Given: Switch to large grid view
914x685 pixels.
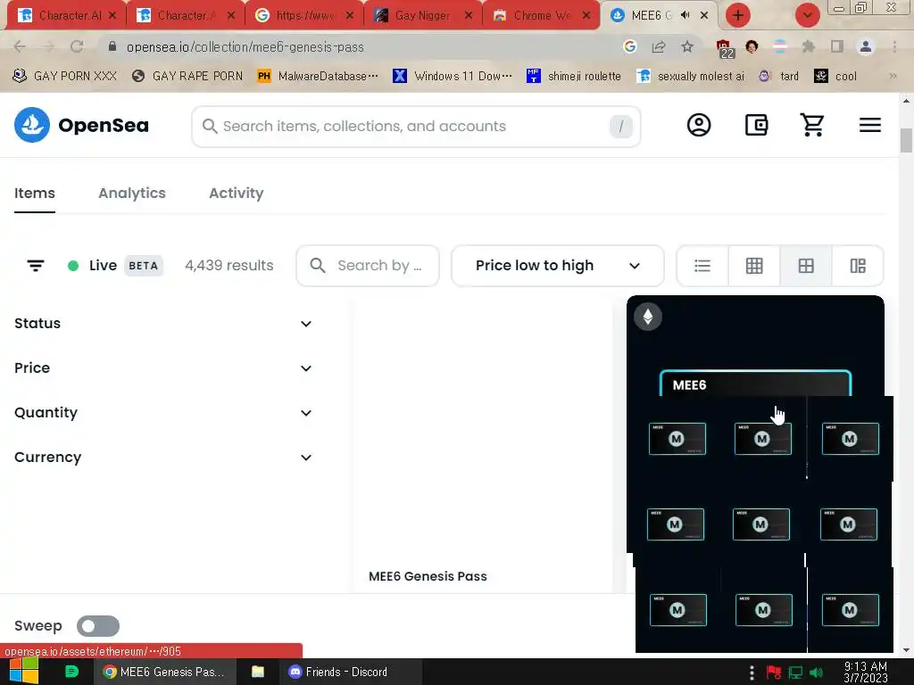Looking at the screenshot, I should [x=806, y=266].
